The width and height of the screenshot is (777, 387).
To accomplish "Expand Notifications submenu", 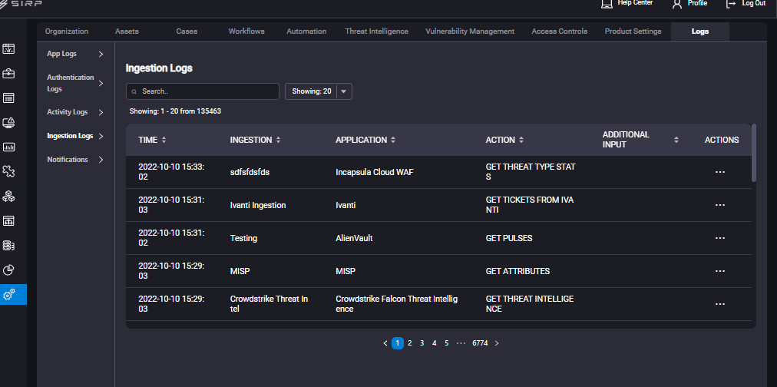I will 101,160.
